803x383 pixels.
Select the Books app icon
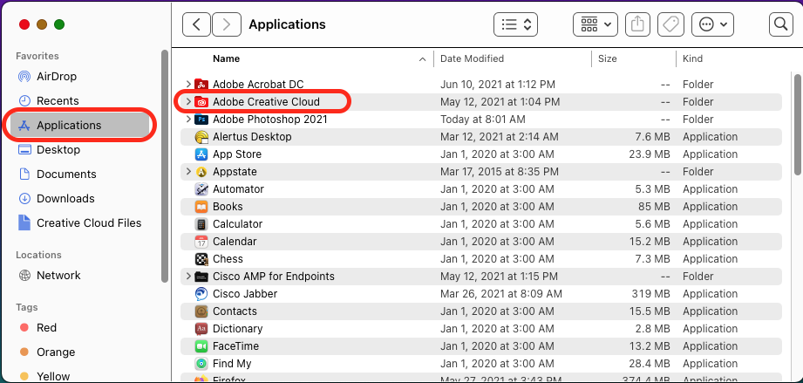click(201, 207)
